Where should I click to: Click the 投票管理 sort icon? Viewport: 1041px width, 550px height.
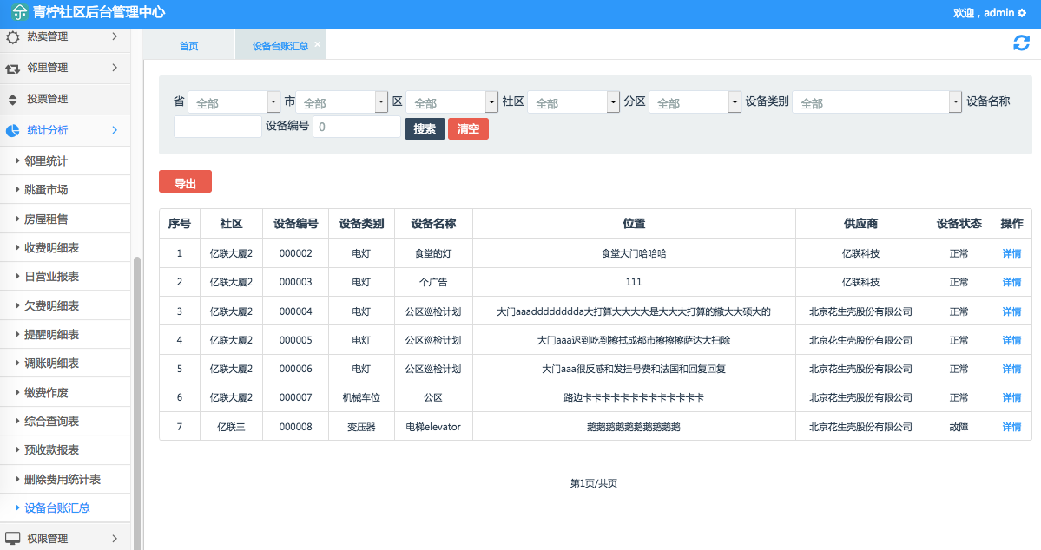coord(13,100)
